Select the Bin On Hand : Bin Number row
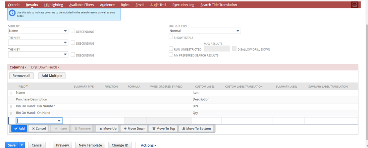368x148 pixels. click(x=183, y=106)
